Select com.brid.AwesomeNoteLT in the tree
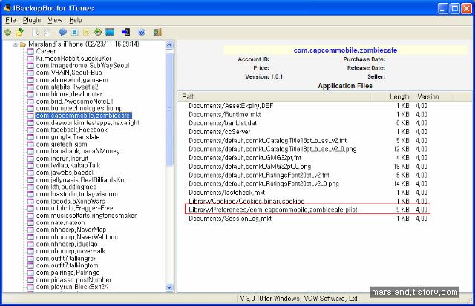 coord(75,102)
